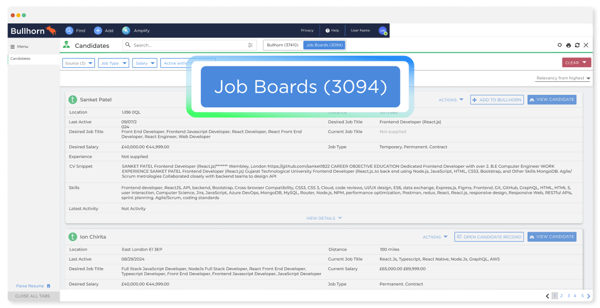Click the search magnifier icon in search box
The height and width of the screenshot is (308, 600).
coord(128,45)
